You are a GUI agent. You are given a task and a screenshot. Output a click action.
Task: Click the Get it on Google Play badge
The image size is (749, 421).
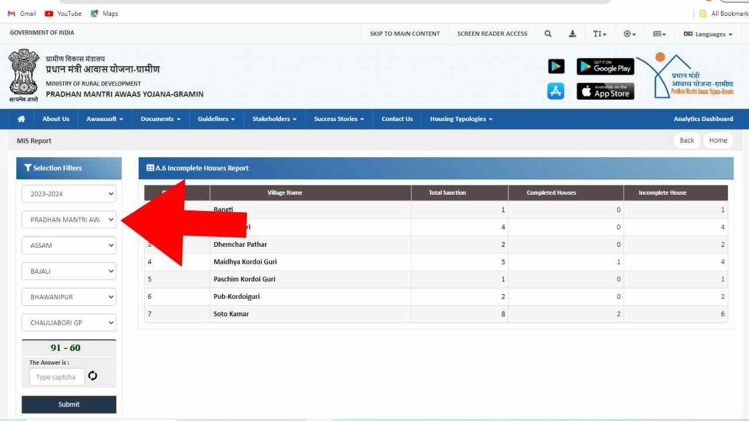pyautogui.click(x=605, y=67)
